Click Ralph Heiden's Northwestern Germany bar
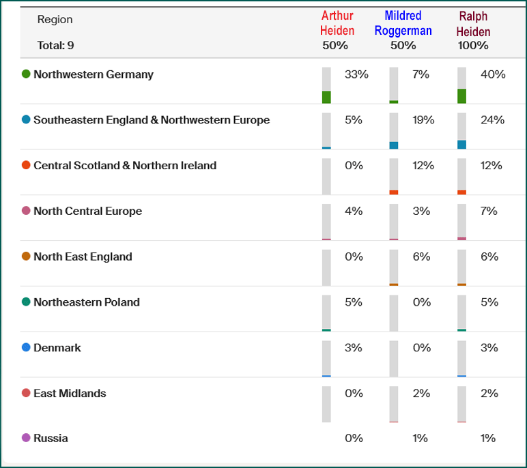 point(462,85)
